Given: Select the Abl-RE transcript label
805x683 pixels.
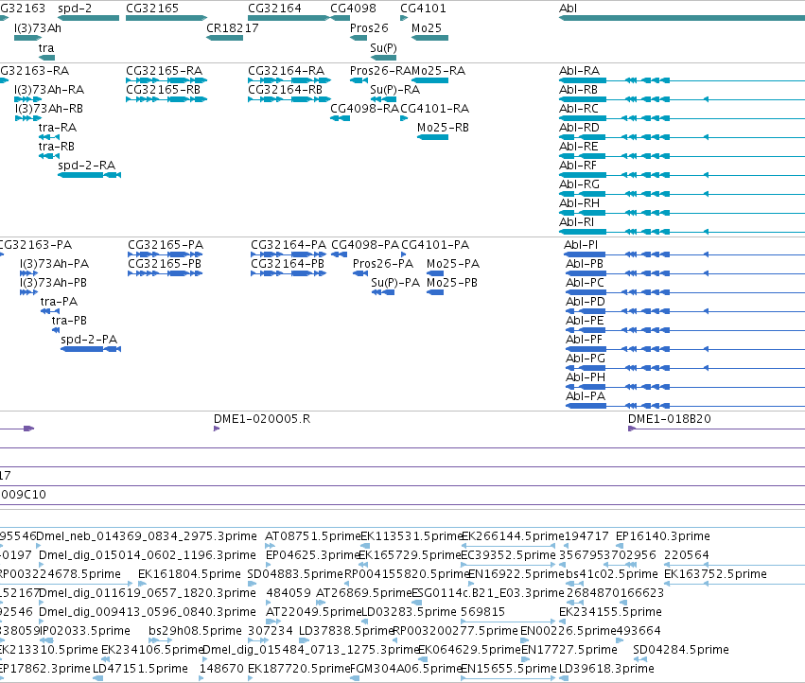Looking at the screenshot, I should 579,147.
